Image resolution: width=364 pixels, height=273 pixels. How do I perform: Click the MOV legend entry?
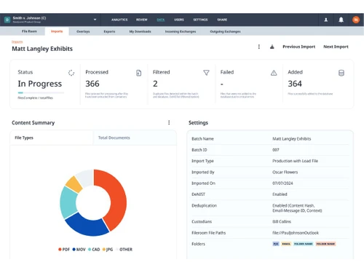coord(79,250)
